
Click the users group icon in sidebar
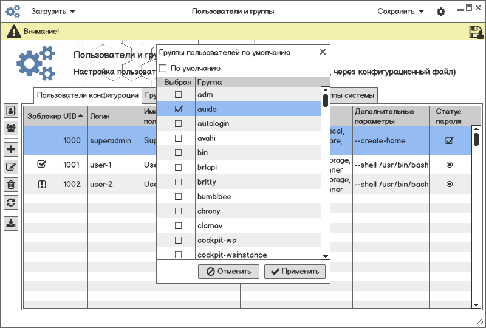11,128
